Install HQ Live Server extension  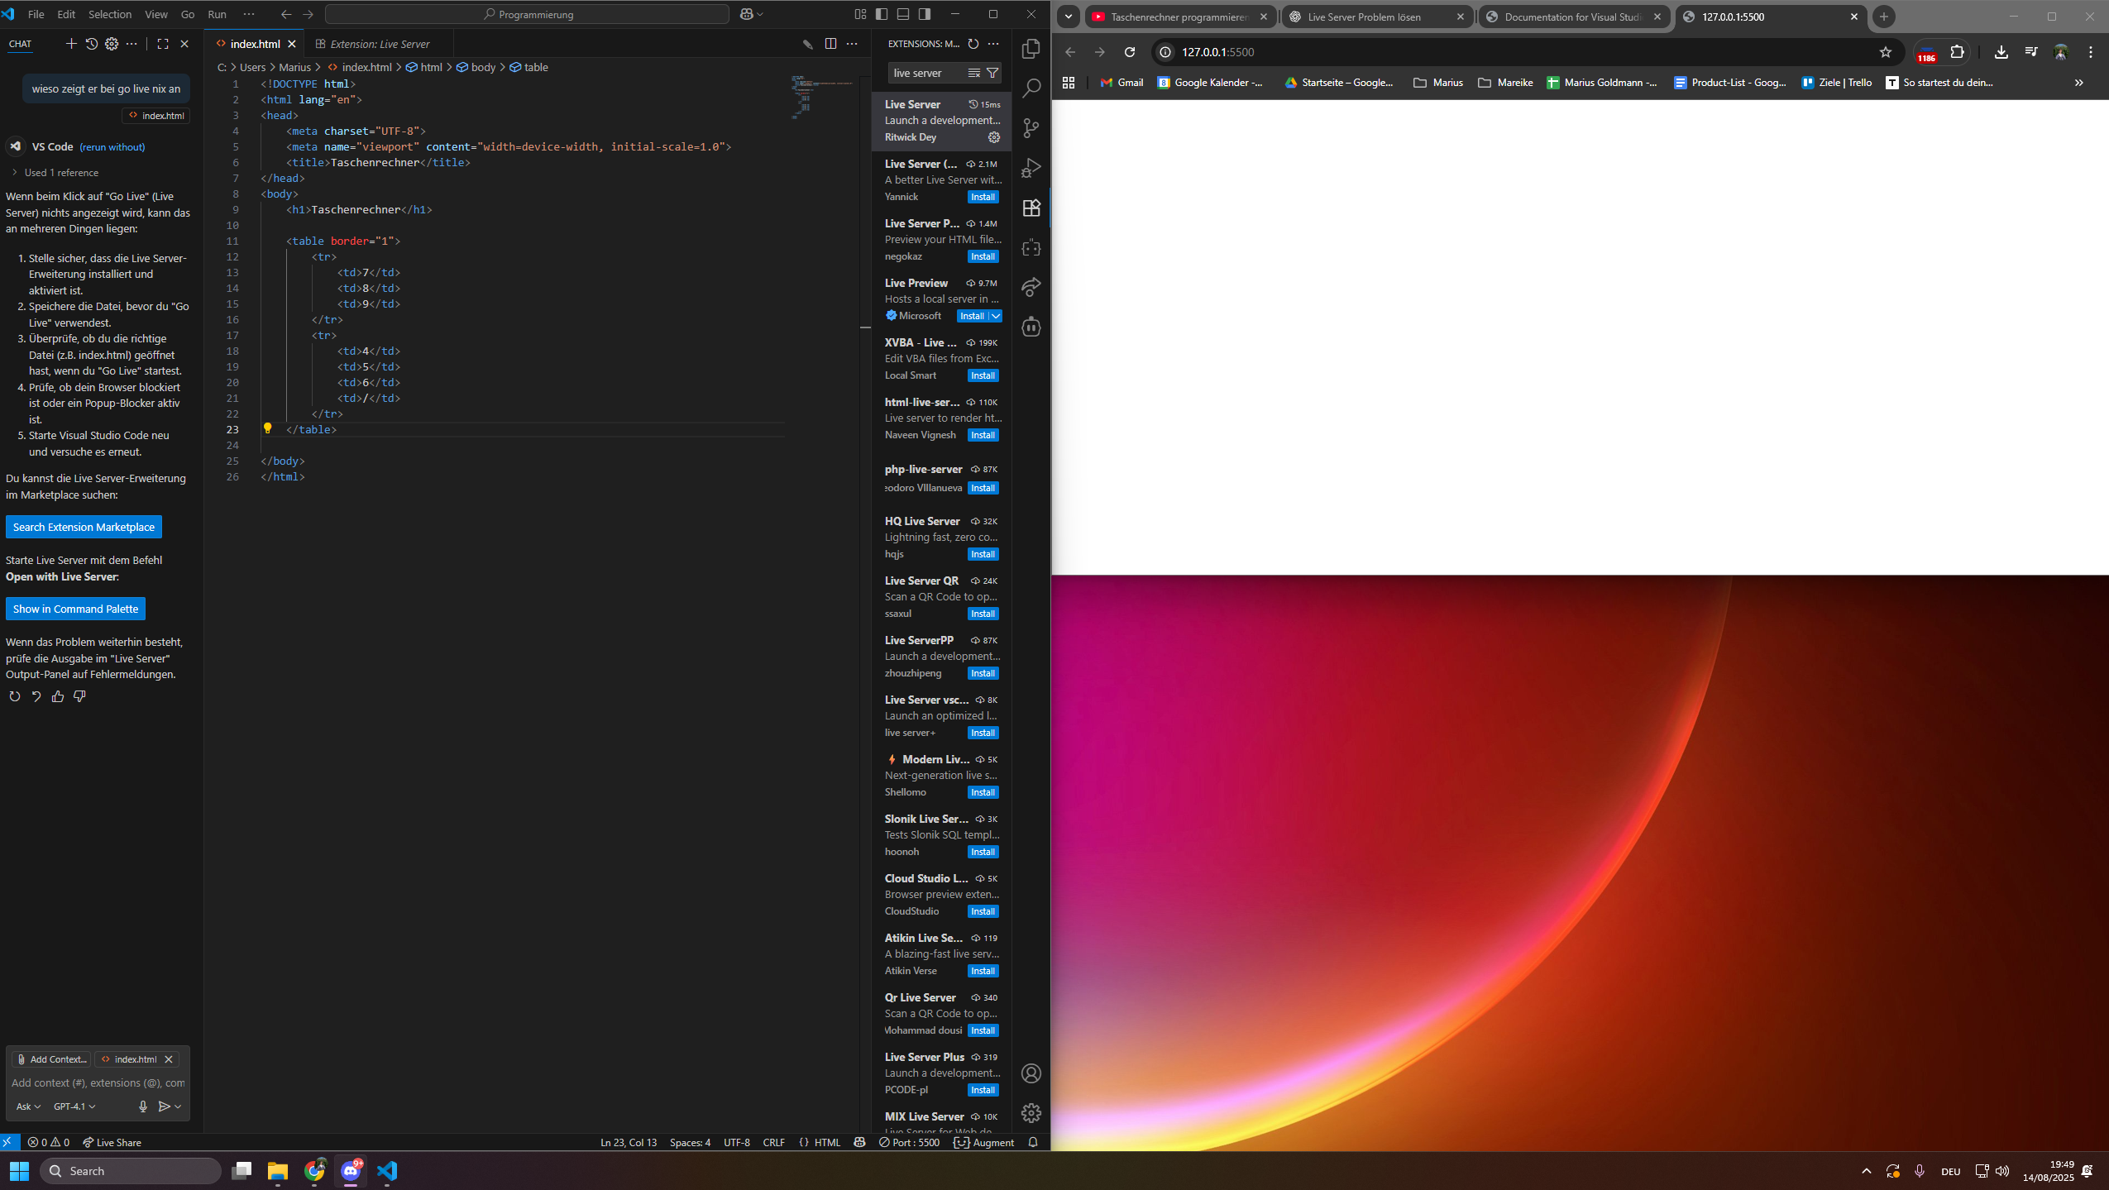point(983,554)
